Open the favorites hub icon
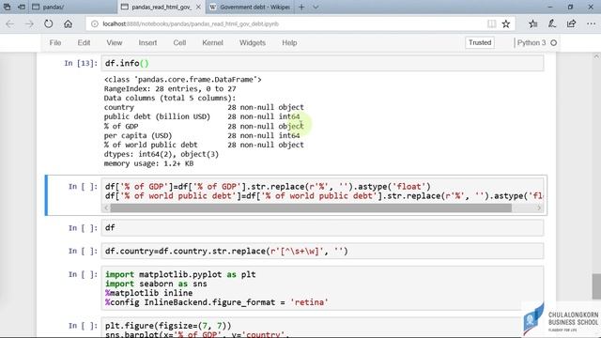The width and height of the screenshot is (601, 338). (532, 23)
